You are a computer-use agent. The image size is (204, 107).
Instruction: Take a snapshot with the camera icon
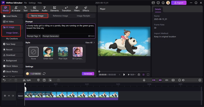tap(139, 74)
